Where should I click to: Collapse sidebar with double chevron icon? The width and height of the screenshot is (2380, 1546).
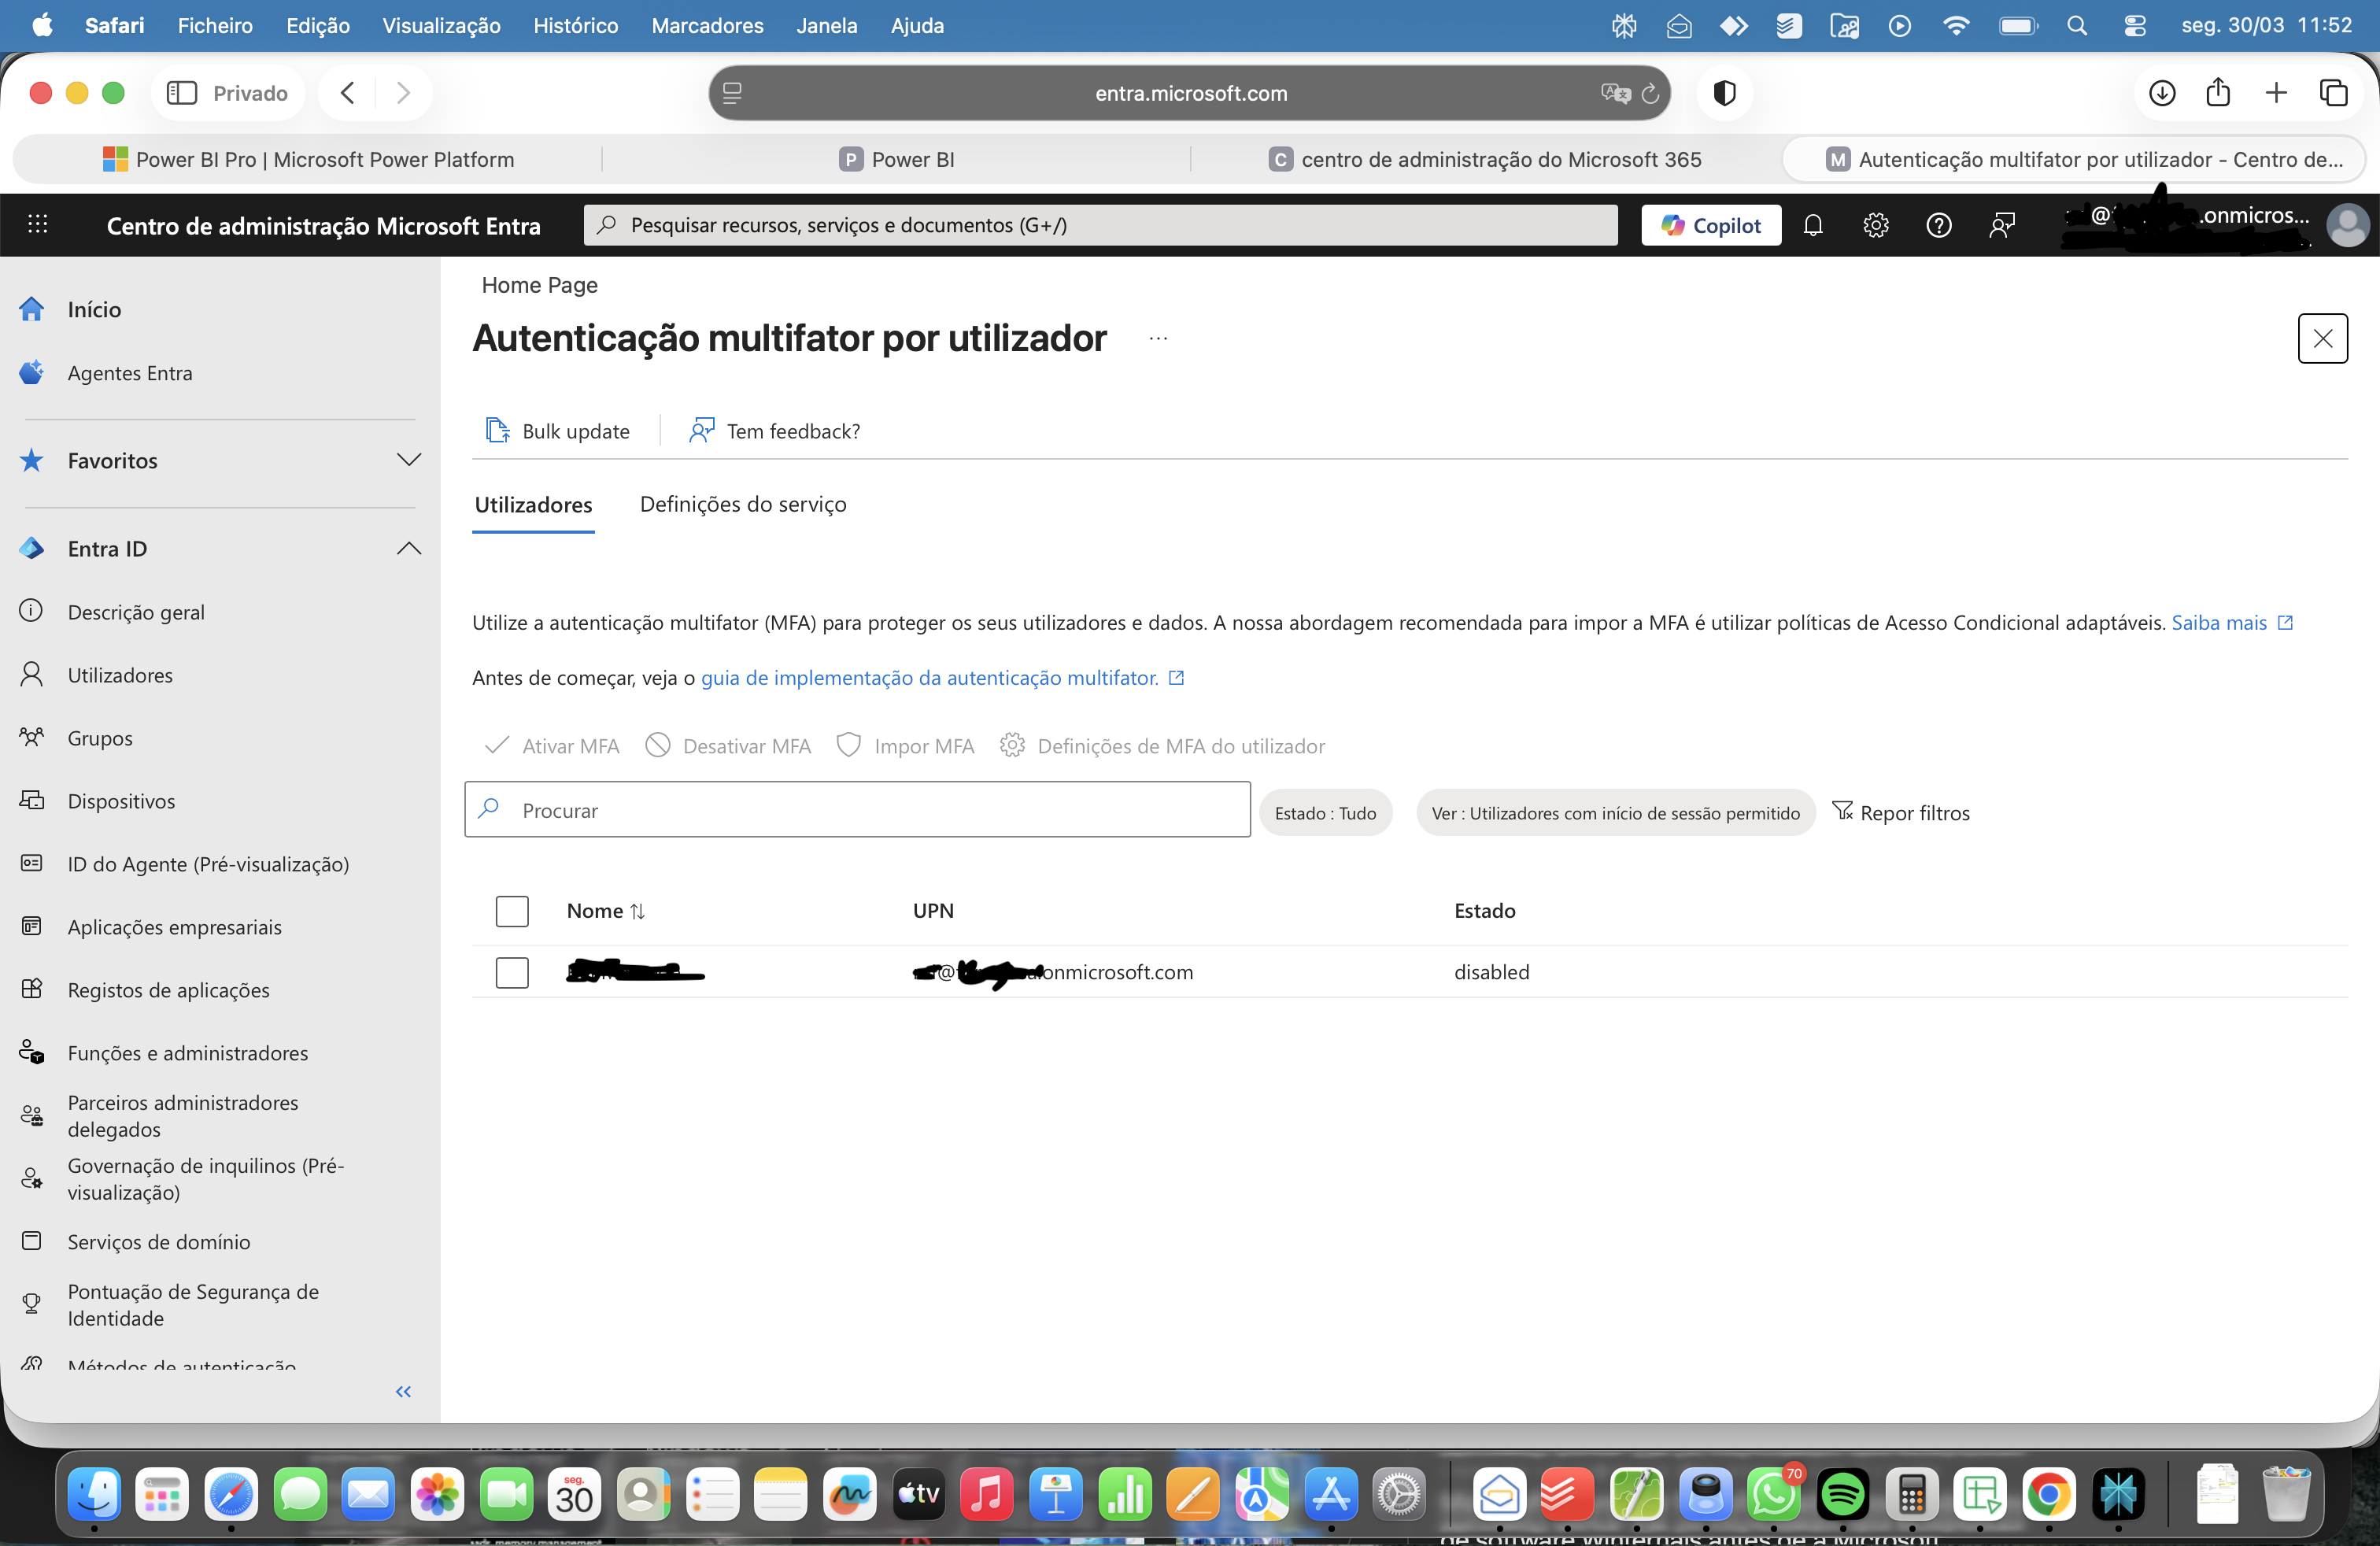[403, 1391]
